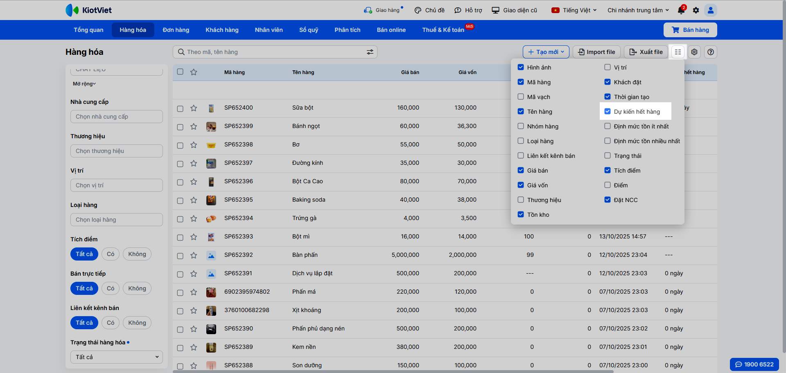Open Xịt khoáng product thumbnail
Screen dimensions: 786x373
[x=211, y=310]
